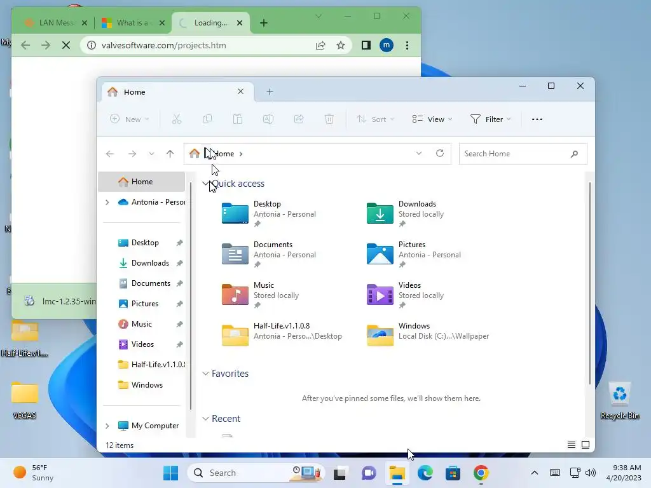
Task: Click the Copy icon in Explorer toolbar
Action: coord(207,119)
